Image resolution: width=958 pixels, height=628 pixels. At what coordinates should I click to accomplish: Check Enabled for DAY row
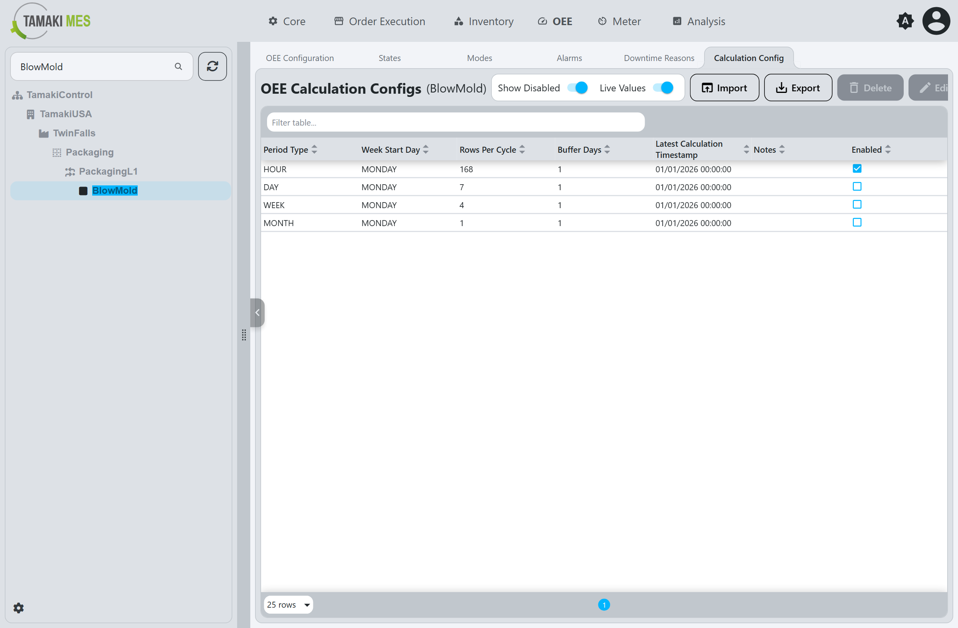857,187
